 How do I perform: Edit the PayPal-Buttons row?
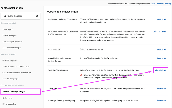point(162,49)
